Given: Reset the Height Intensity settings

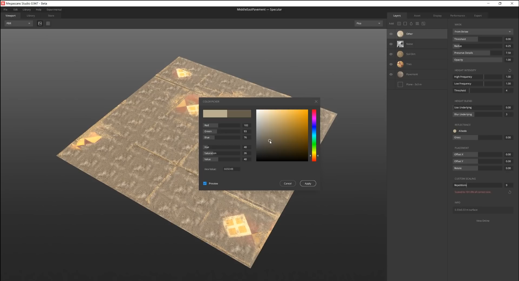Looking at the screenshot, I should [510, 70].
